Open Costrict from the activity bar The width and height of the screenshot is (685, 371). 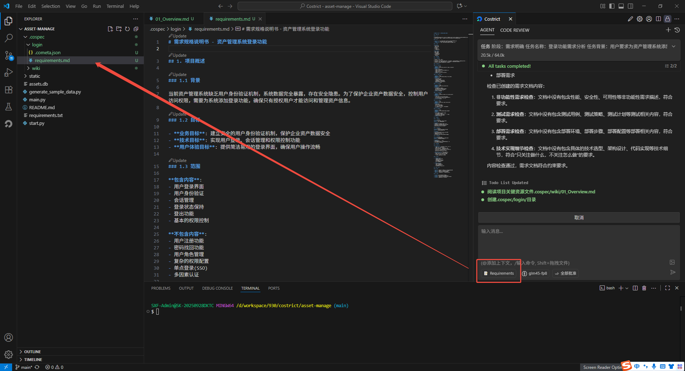click(x=9, y=124)
